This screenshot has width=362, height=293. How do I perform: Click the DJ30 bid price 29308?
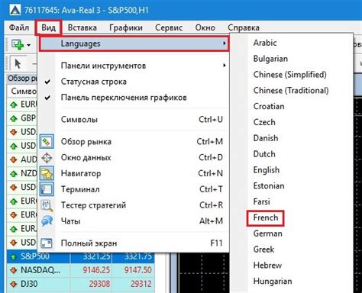[x=99, y=284]
